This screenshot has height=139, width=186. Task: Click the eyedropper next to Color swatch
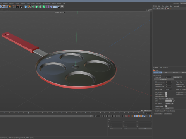pos(174,101)
